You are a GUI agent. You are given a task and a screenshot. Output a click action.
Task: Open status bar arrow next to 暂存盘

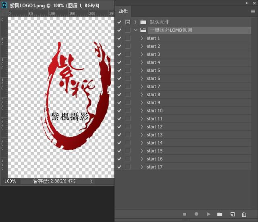[x=92, y=181]
